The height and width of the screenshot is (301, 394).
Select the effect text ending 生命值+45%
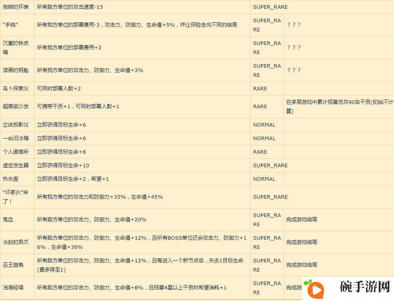[100, 197]
